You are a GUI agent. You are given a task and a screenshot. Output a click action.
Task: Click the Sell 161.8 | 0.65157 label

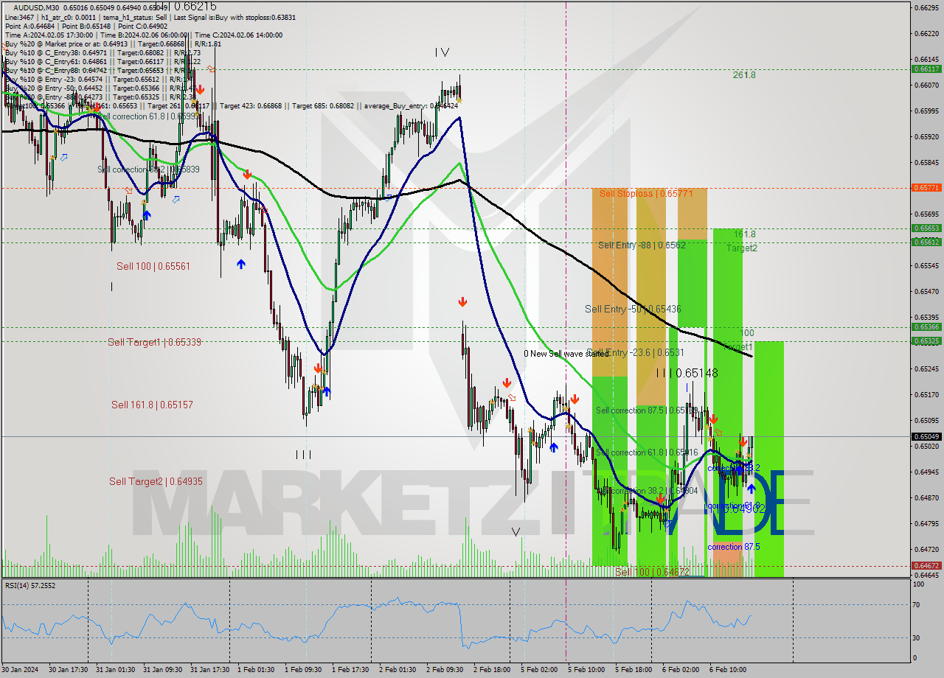[x=153, y=405]
